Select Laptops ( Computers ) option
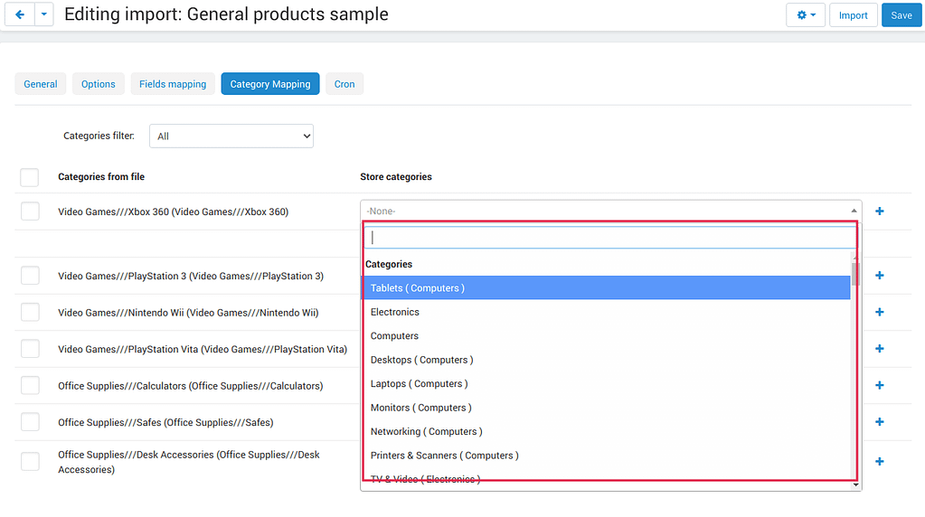Viewport: 925px width, 517px height. click(x=606, y=384)
